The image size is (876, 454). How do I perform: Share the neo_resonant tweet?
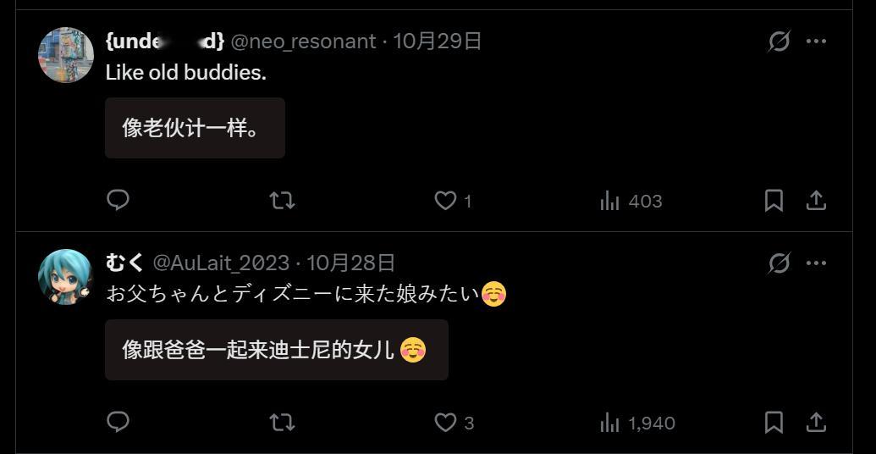click(816, 201)
